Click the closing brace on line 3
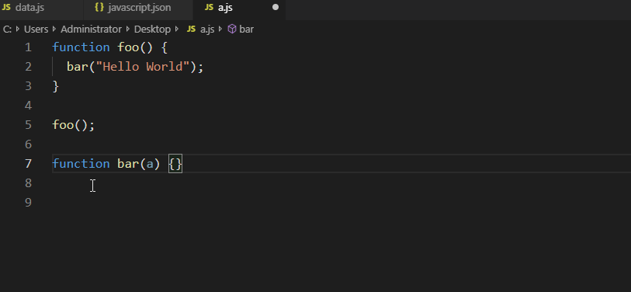 coord(56,86)
